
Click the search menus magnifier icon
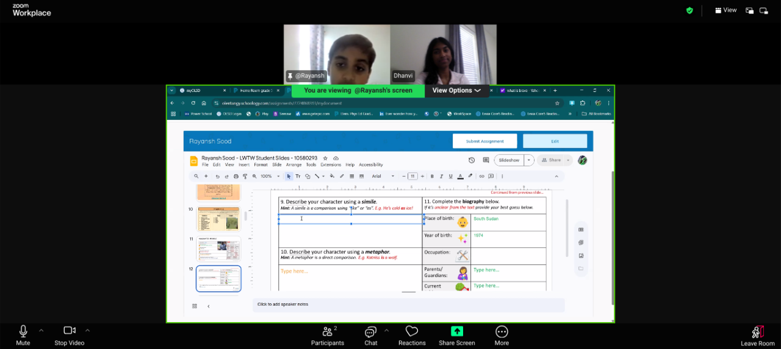[x=196, y=176]
